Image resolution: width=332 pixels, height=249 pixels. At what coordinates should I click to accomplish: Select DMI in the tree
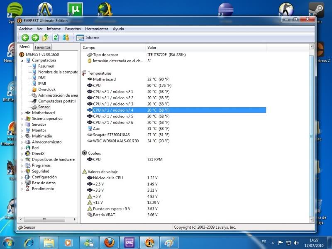[42, 78]
